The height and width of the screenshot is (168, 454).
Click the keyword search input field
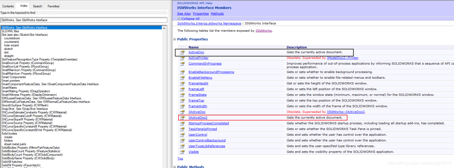[x=84, y=20]
